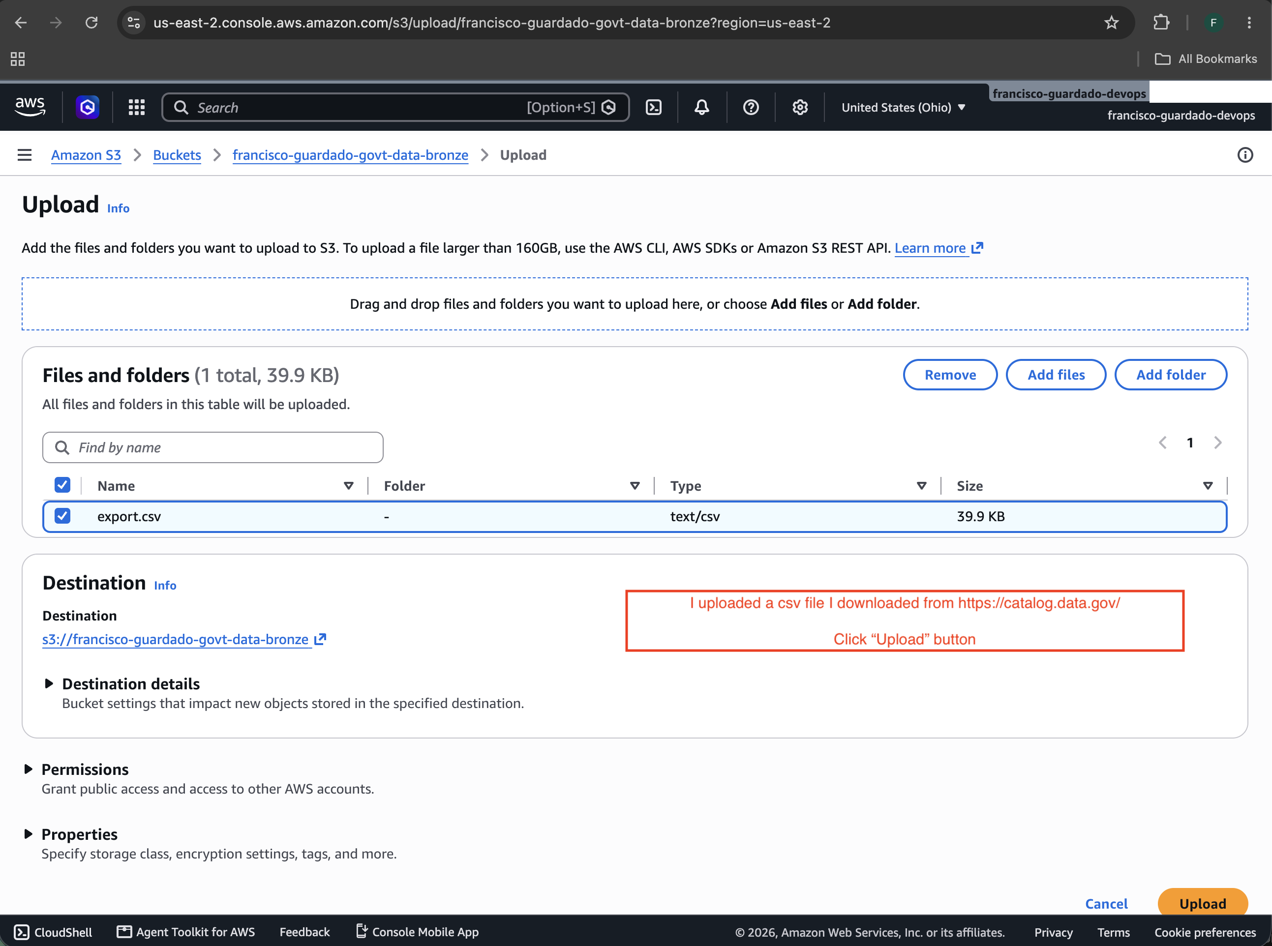Image resolution: width=1272 pixels, height=946 pixels.
Task: Go forward in browser history
Action: point(56,23)
